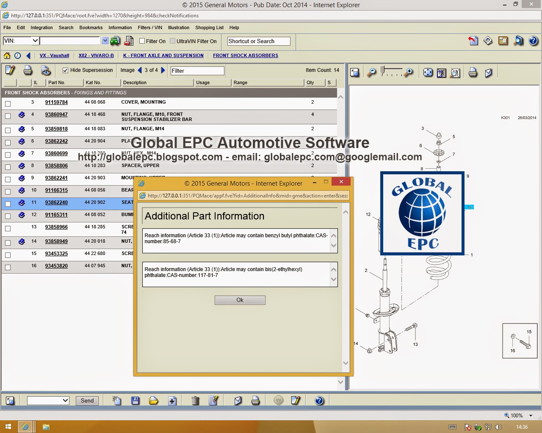Print the parts list

tap(28, 70)
